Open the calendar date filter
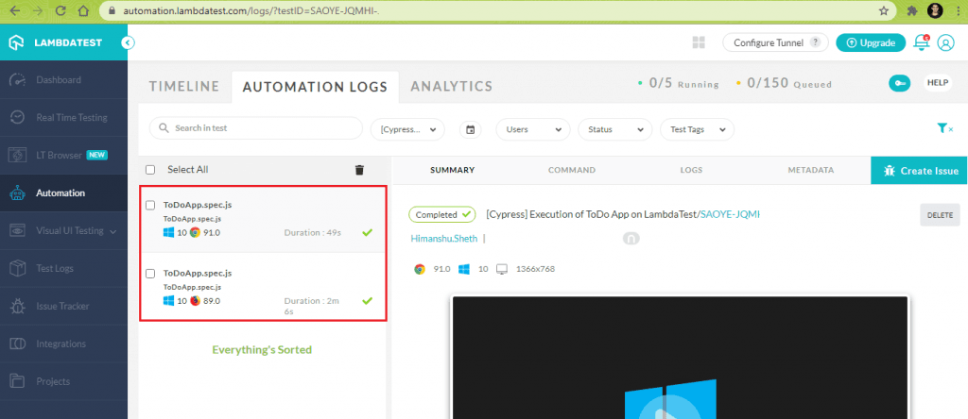Image resolution: width=968 pixels, height=419 pixels. point(471,129)
